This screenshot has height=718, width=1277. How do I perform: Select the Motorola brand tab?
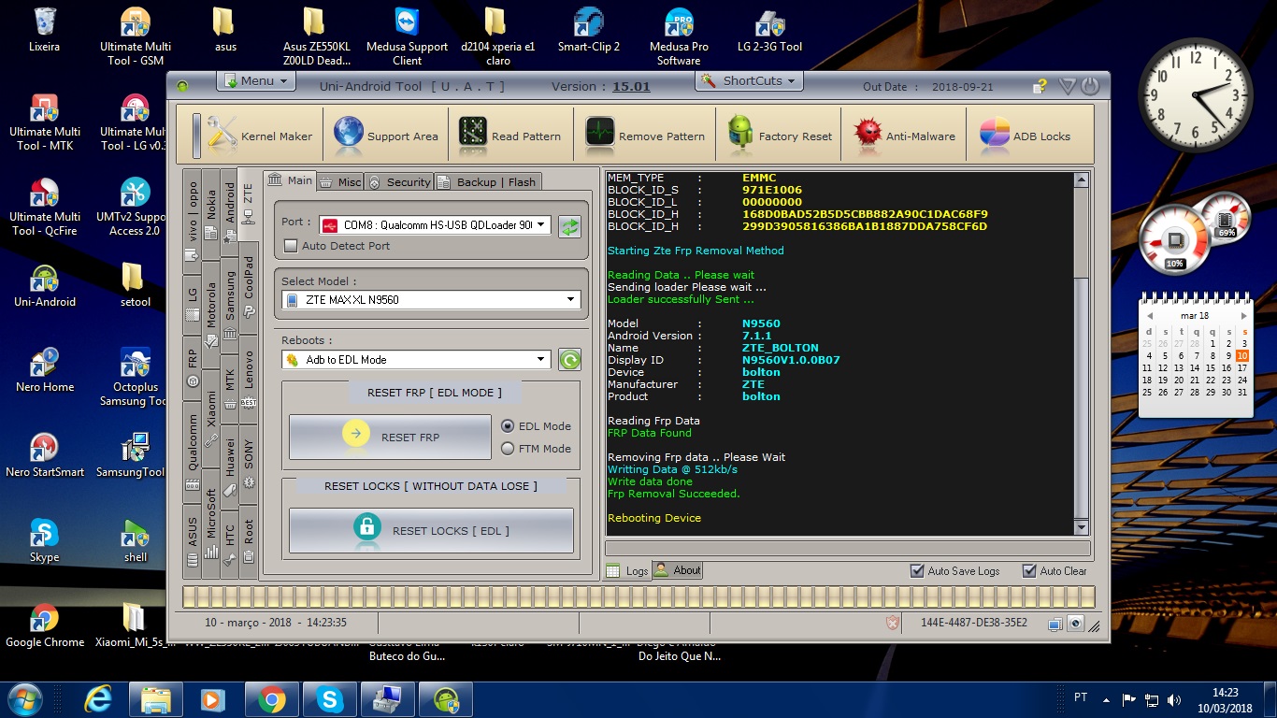(x=210, y=313)
